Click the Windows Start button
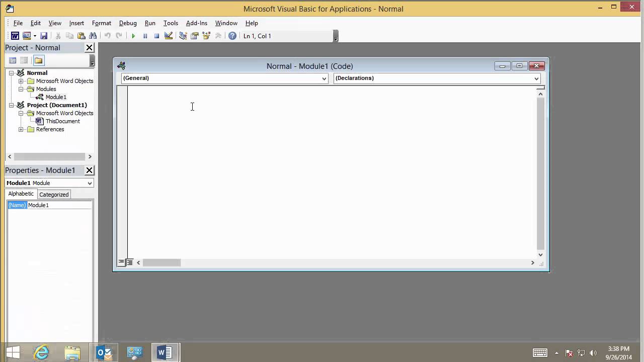This screenshot has height=362, width=644. click(x=13, y=352)
